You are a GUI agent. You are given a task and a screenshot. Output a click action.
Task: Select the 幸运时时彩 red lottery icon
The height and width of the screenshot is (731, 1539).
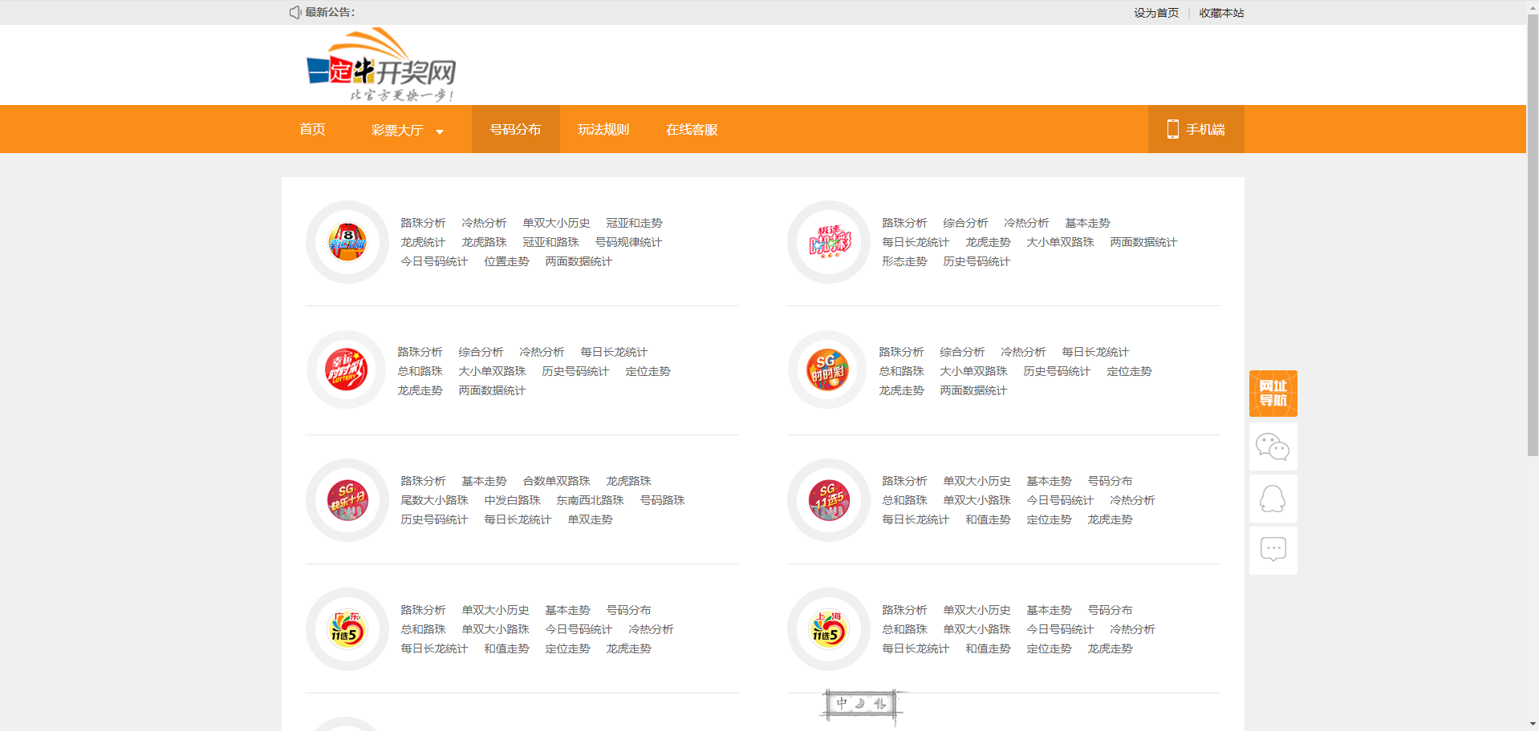[347, 370]
